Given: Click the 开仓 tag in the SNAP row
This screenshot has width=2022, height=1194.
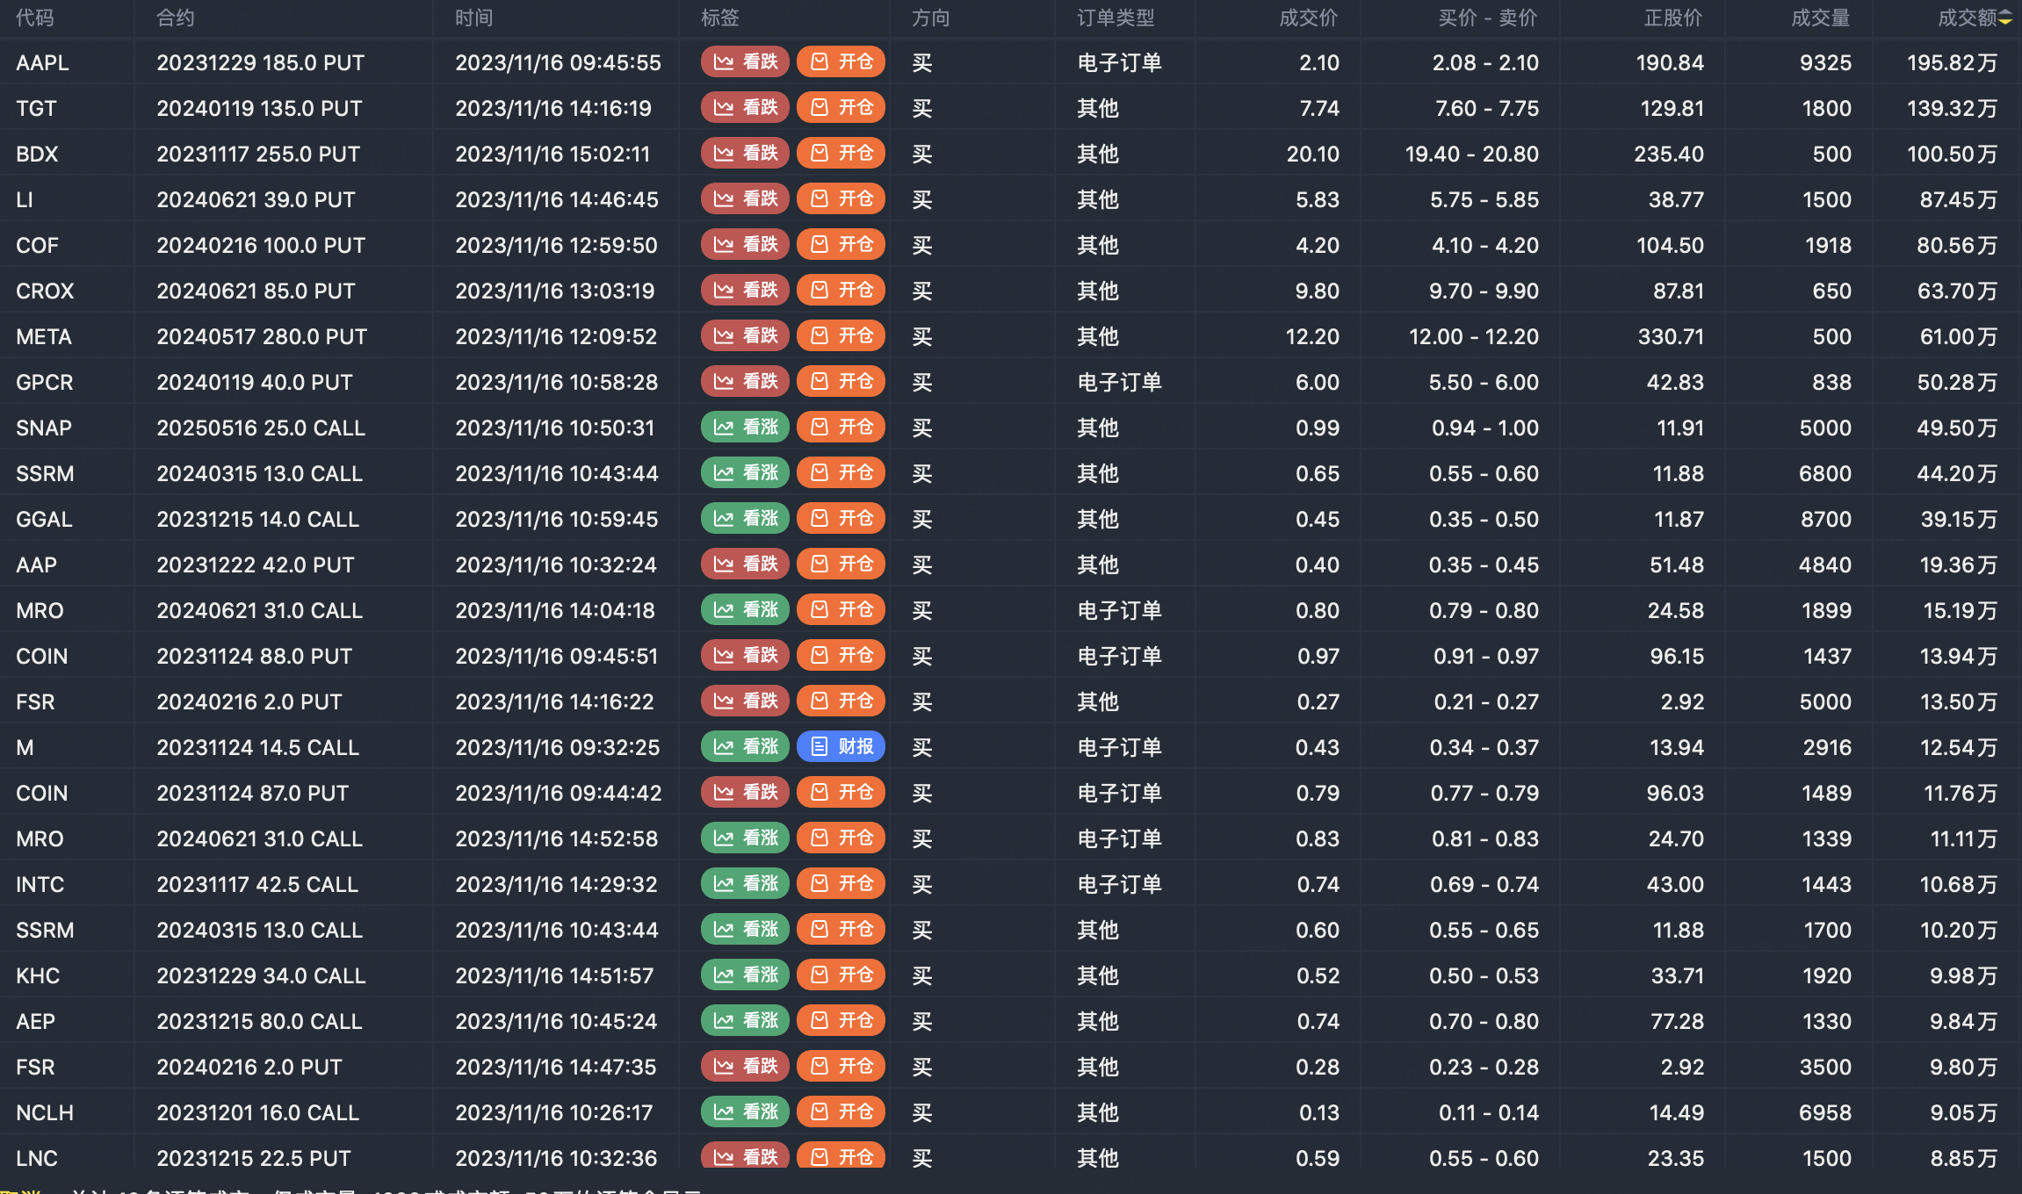Looking at the screenshot, I should coord(841,427).
